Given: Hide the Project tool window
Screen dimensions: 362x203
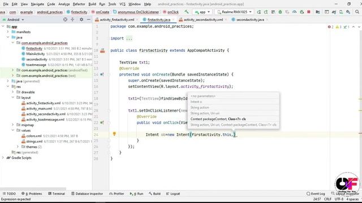Looking at the screenshot, I should [x=88, y=20].
